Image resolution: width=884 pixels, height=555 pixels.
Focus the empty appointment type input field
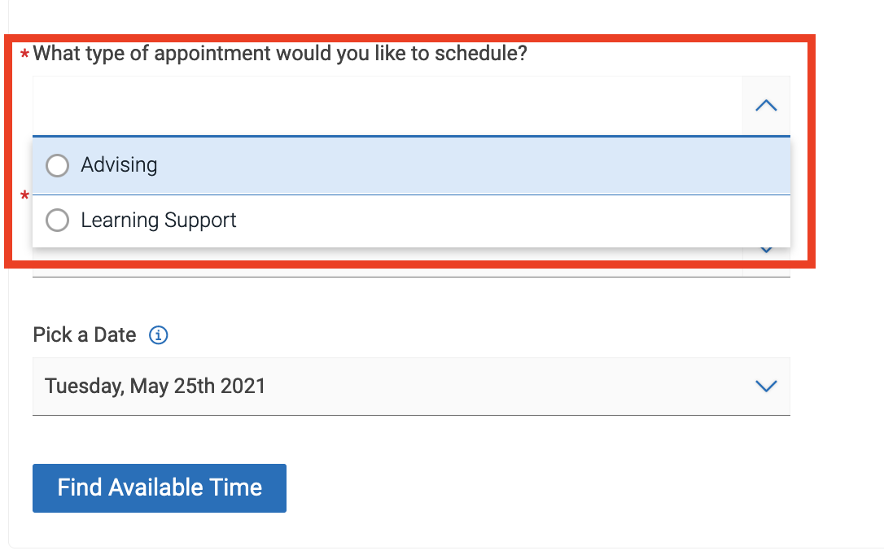[x=387, y=106]
